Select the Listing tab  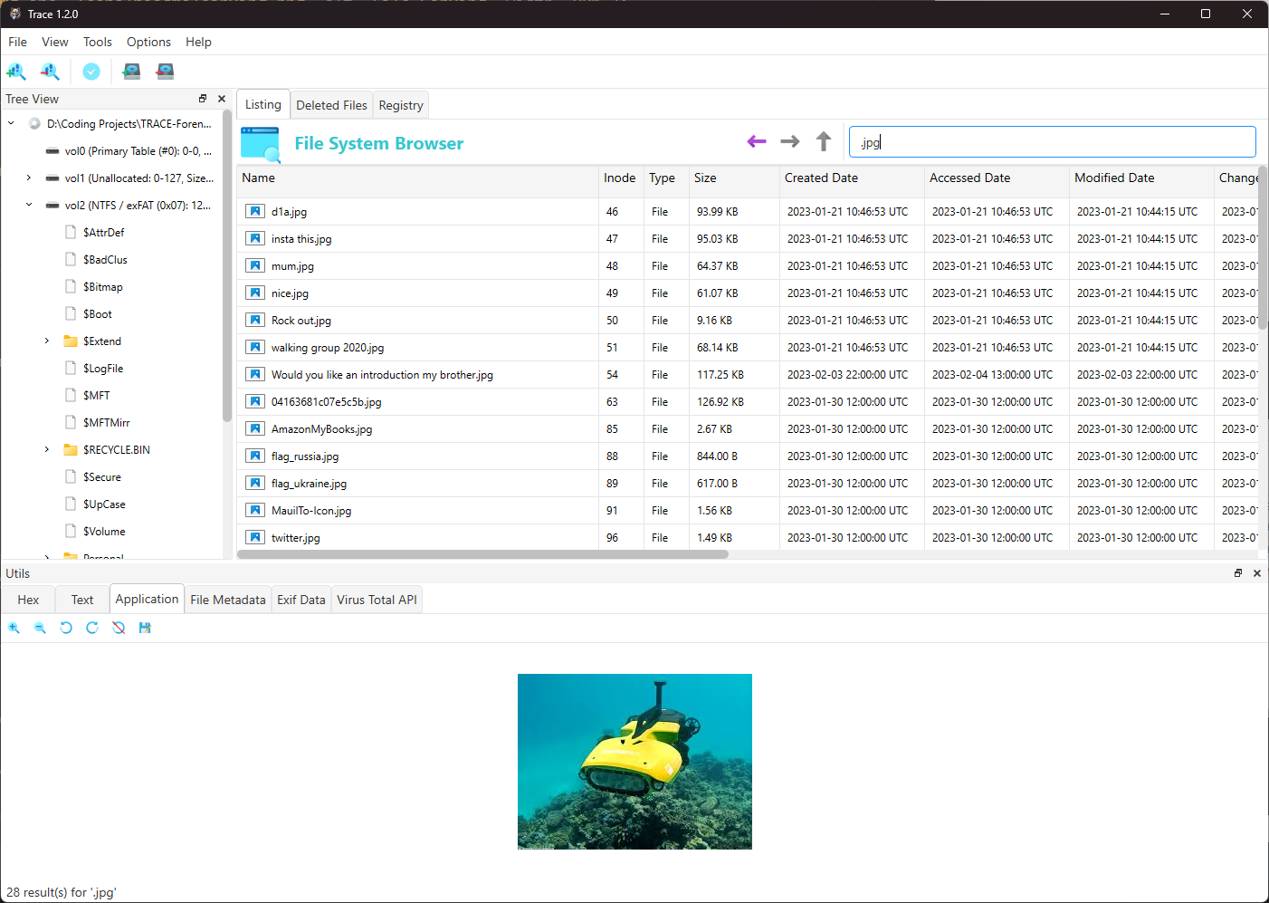(263, 104)
